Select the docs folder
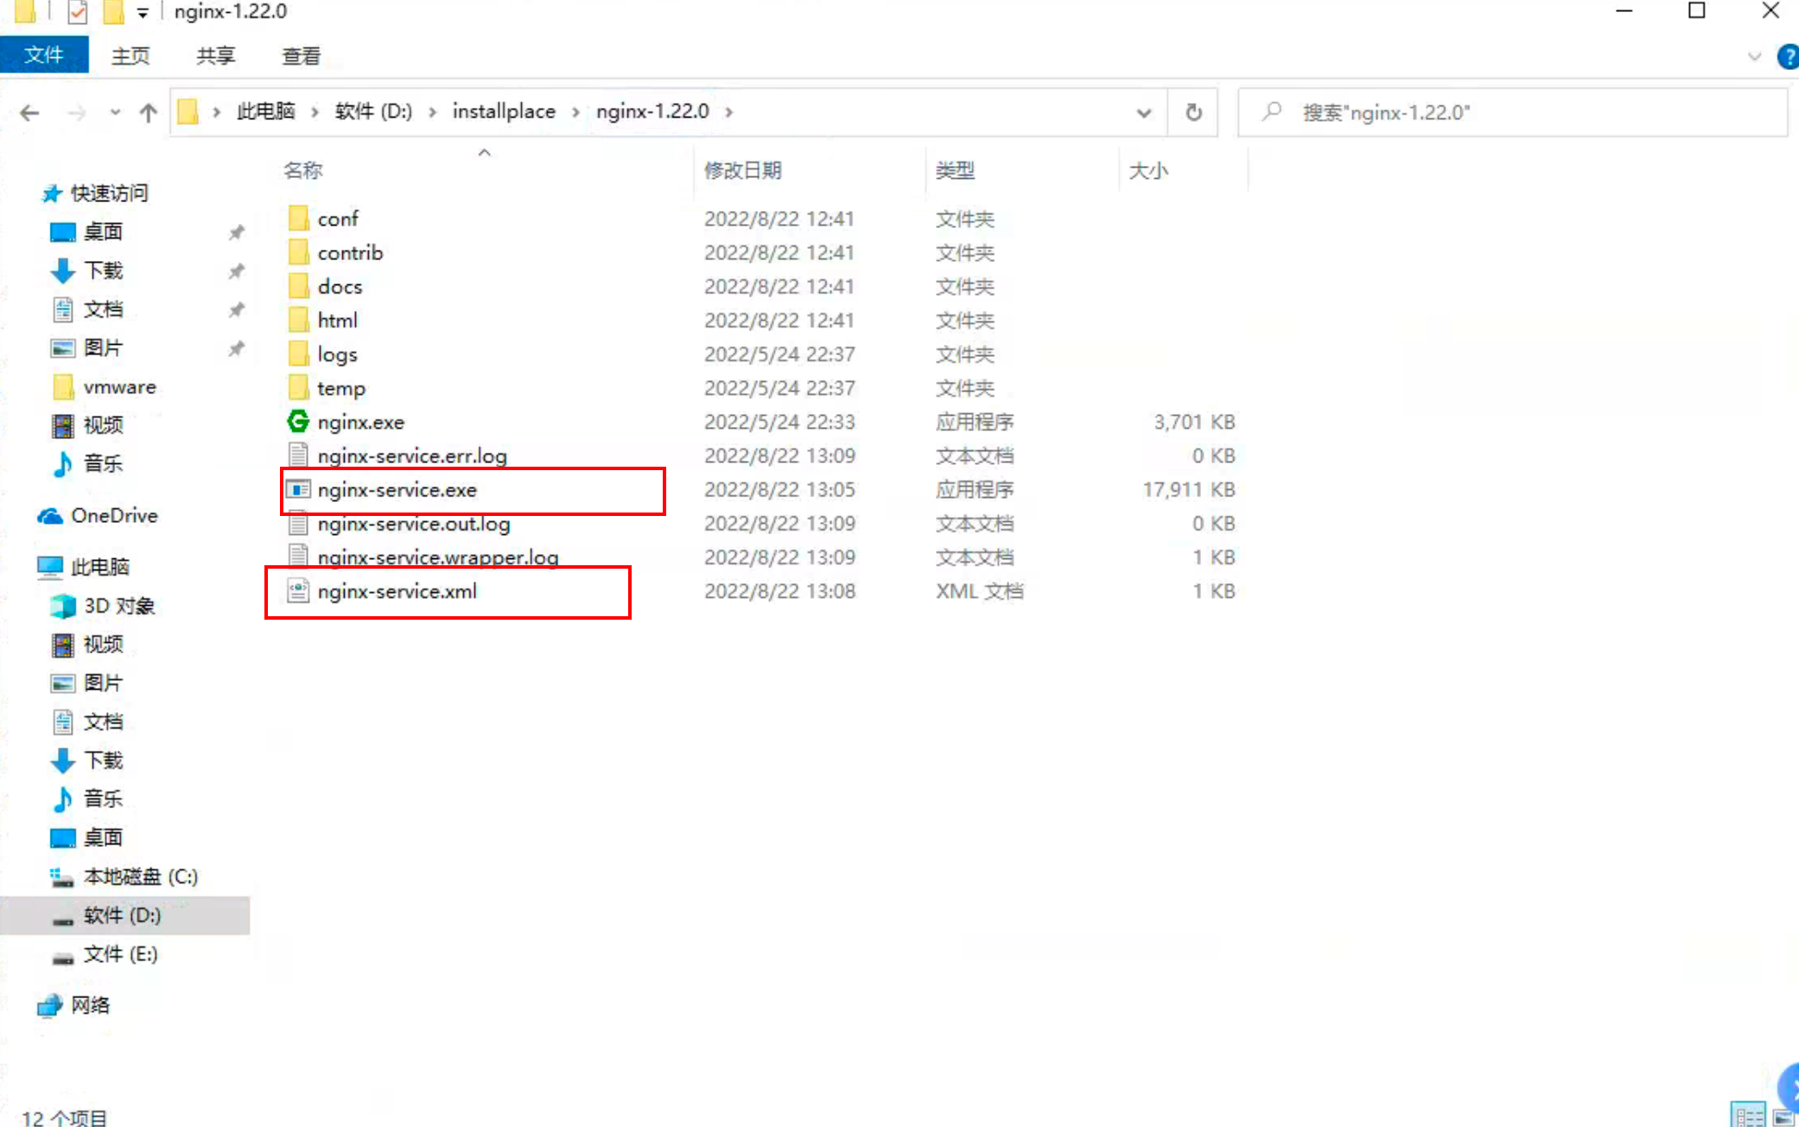Screen dimensions: 1799x1127 tap(340, 286)
